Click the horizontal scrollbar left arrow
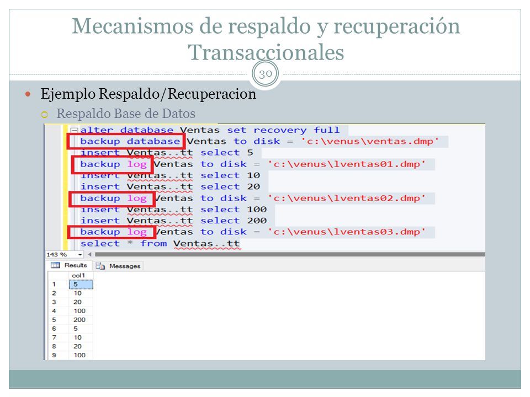The width and height of the screenshot is (530, 397). (x=89, y=255)
